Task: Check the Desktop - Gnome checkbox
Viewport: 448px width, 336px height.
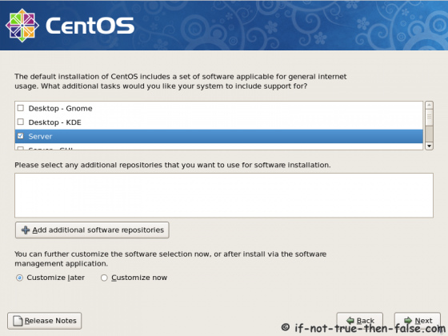Action: point(21,108)
